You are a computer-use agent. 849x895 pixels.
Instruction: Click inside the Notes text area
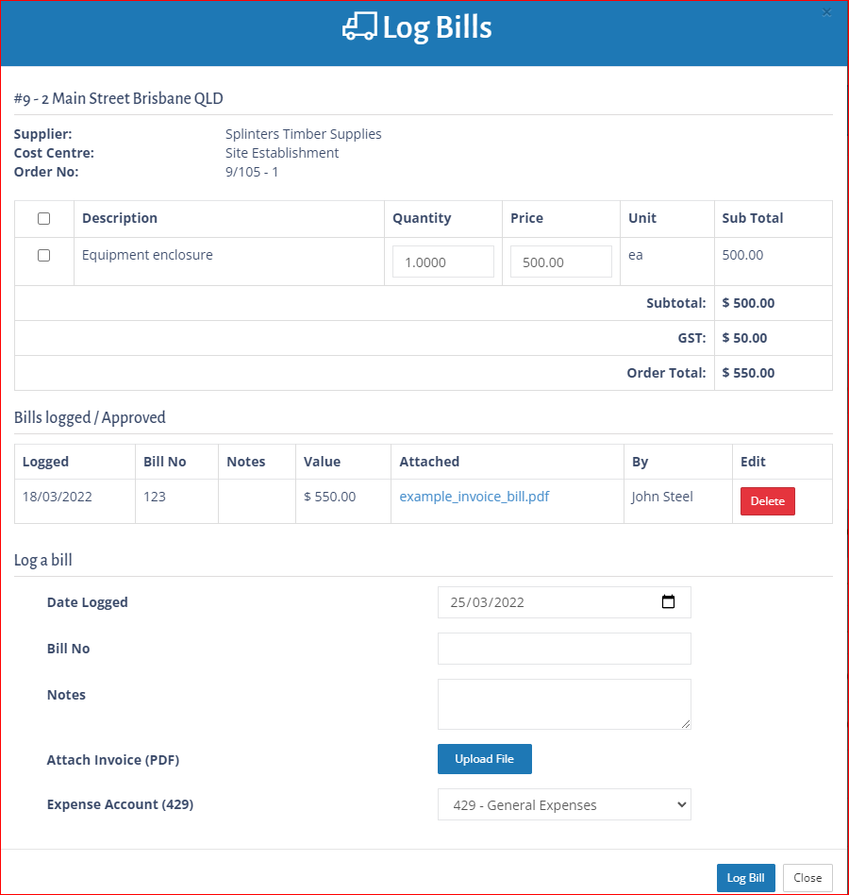[564, 703]
